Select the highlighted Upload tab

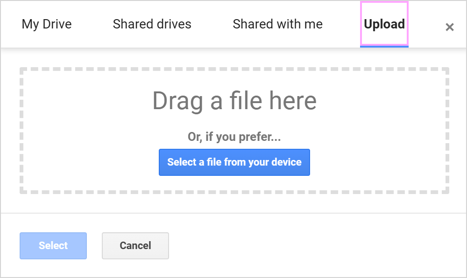384,24
